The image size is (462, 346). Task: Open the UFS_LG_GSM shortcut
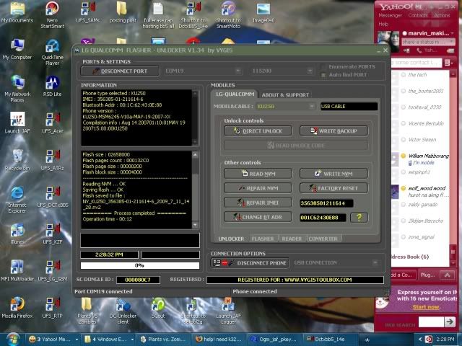53,271
